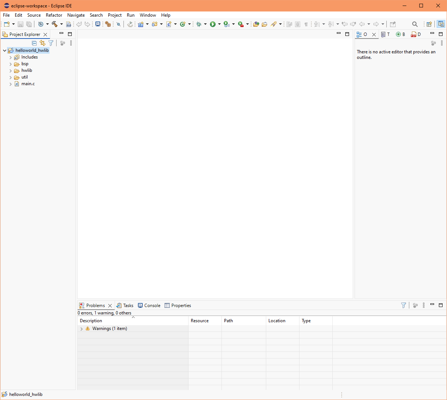This screenshot has width=447, height=400.
Task: Click the Project Explorer filter icon
Action: pyautogui.click(x=51, y=43)
